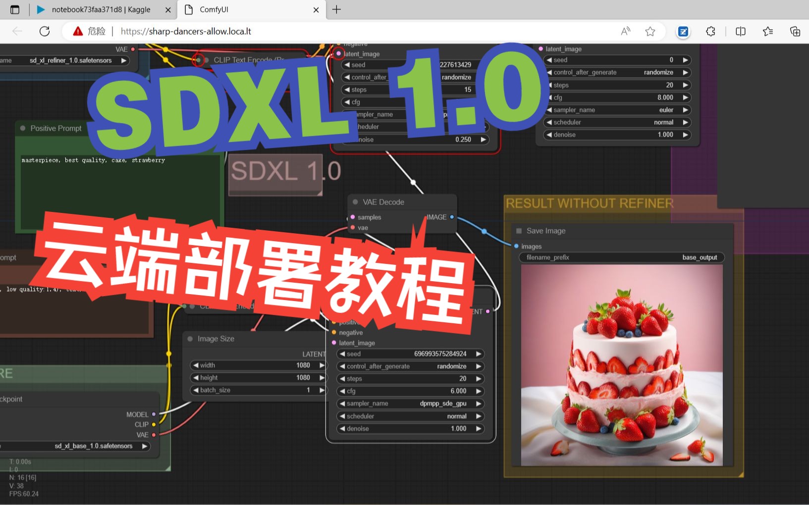Switch to the ComfyUI tab

(x=252, y=9)
